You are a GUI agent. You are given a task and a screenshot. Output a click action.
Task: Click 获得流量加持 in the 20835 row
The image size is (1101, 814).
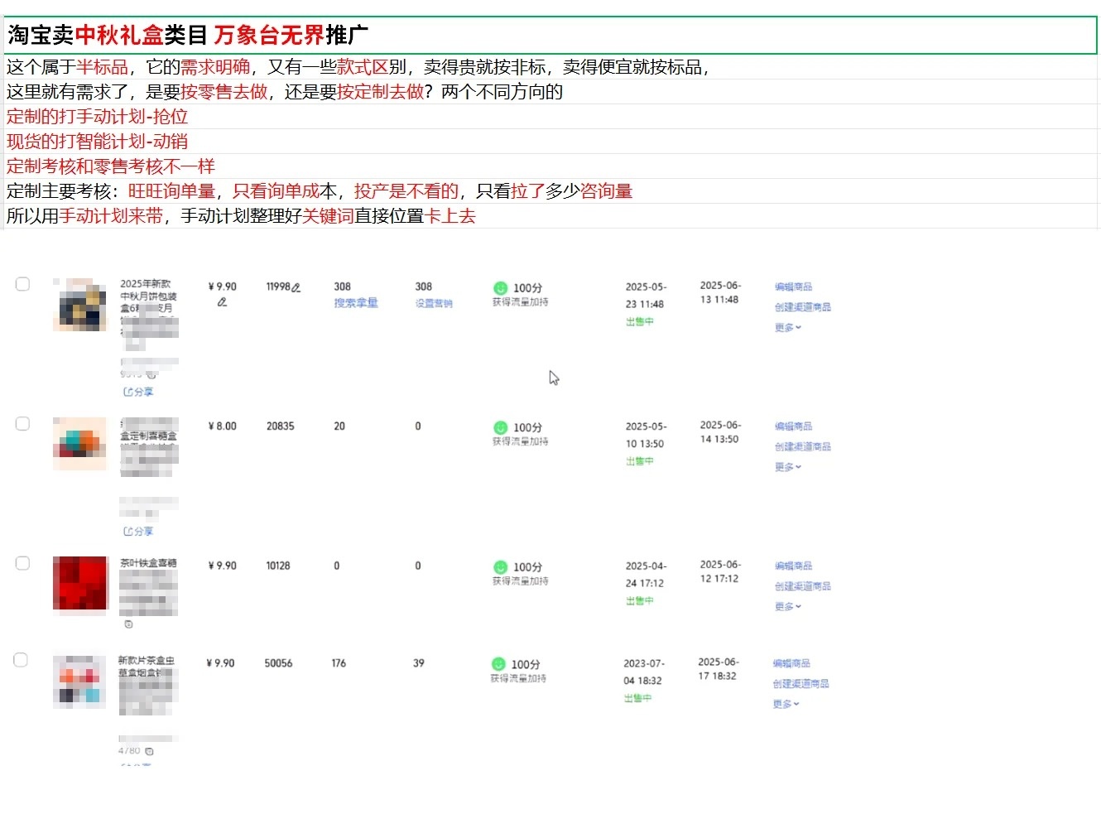pyautogui.click(x=520, y=442)
